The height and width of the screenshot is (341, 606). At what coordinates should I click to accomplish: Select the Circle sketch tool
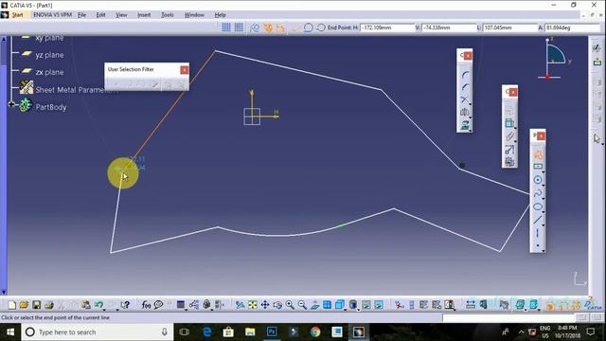[538, 180]
